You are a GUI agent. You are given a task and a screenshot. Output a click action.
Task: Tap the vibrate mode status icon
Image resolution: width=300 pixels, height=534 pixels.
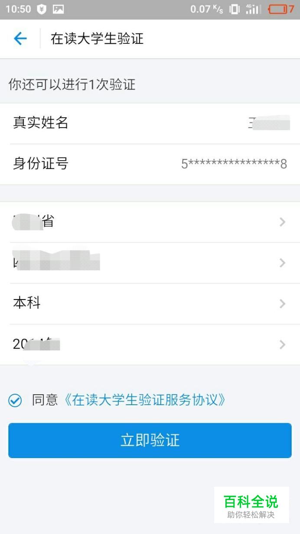(235, 9)
